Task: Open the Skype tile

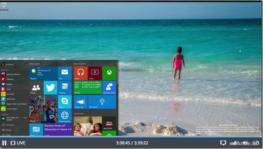Action: tap(65, 102)
